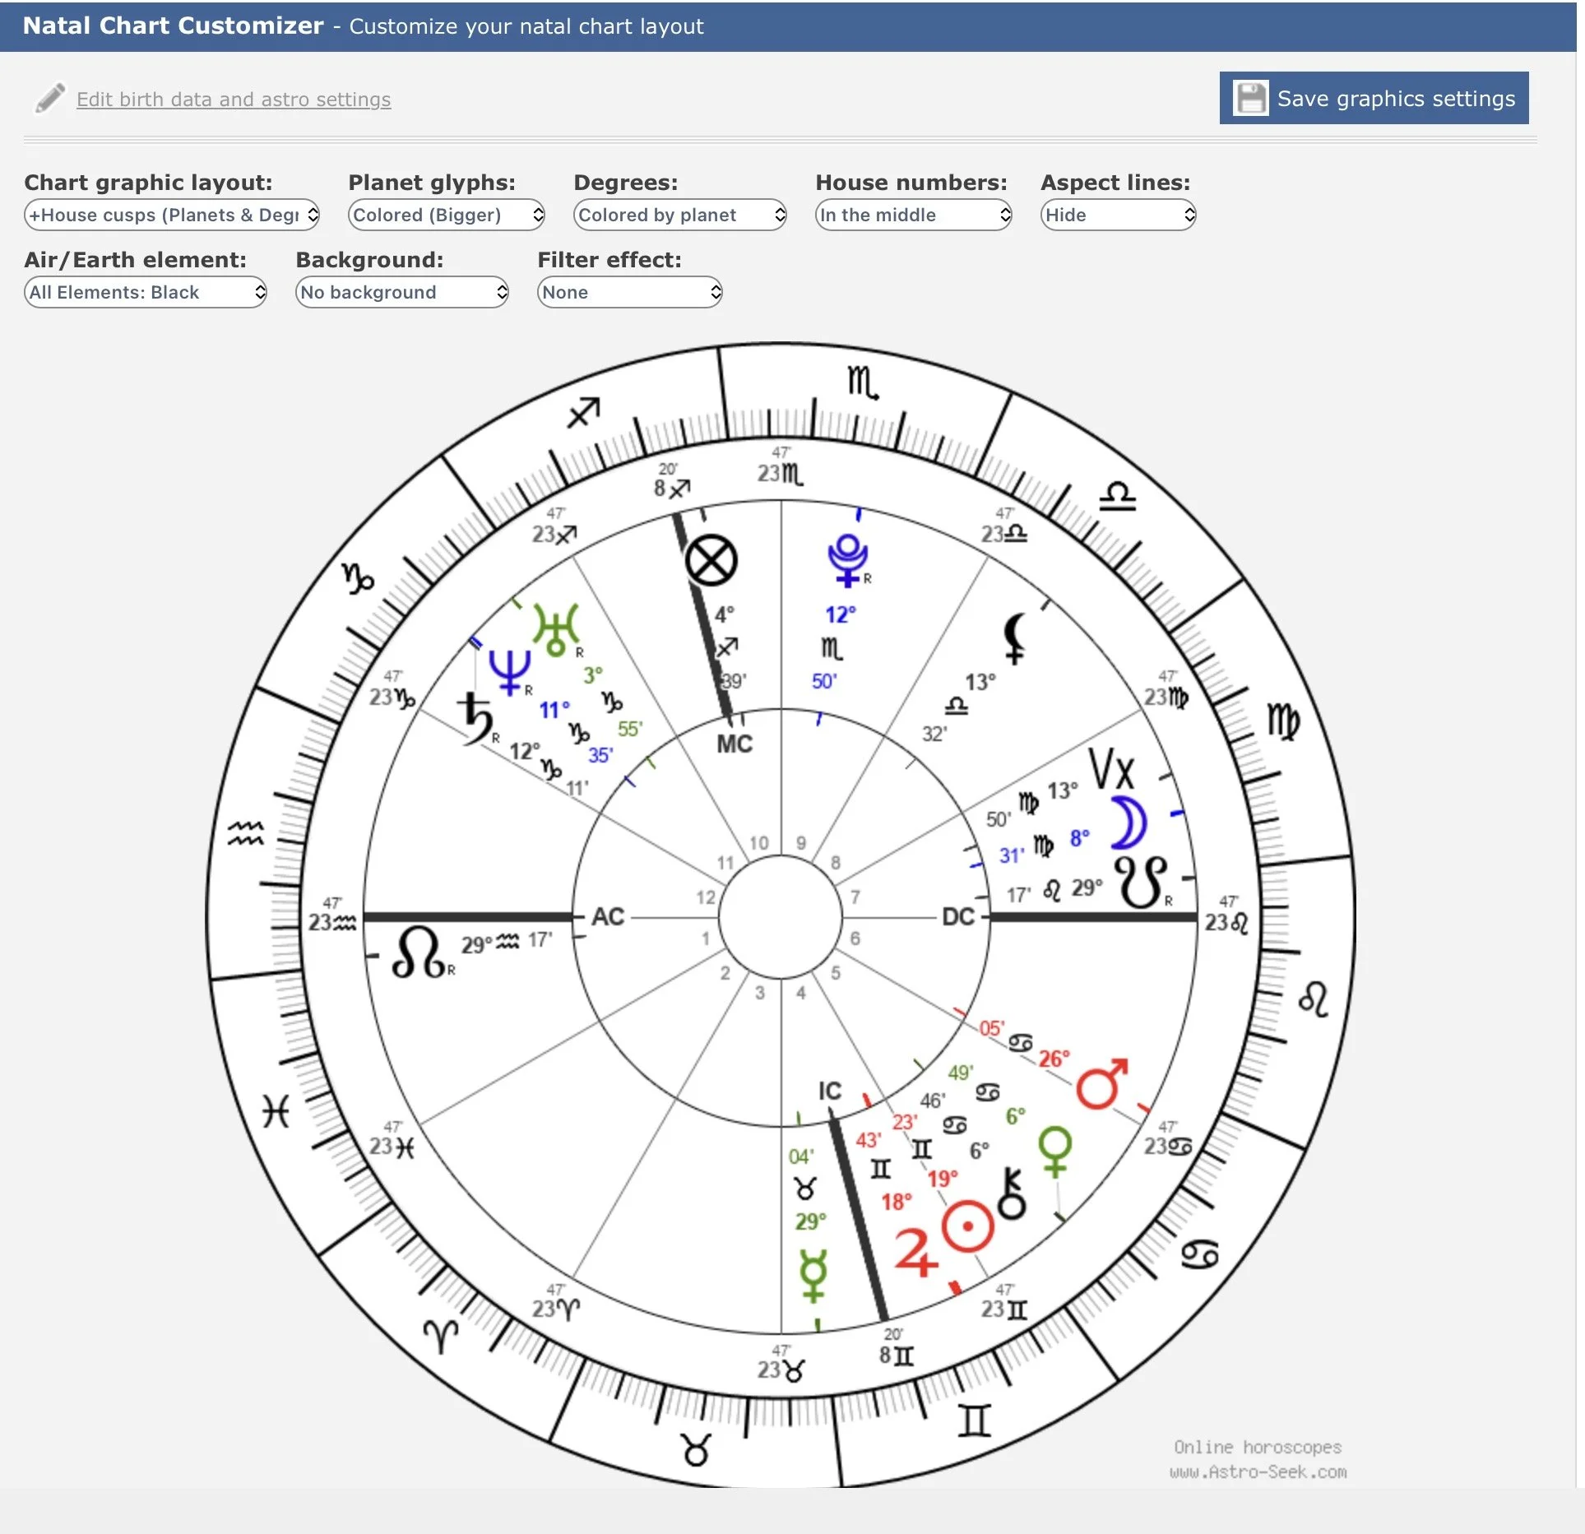The width and height of the screenshot is (1585, 1534).
Task: Open the Planet glyphs dropdown
Action: point(446,215)
